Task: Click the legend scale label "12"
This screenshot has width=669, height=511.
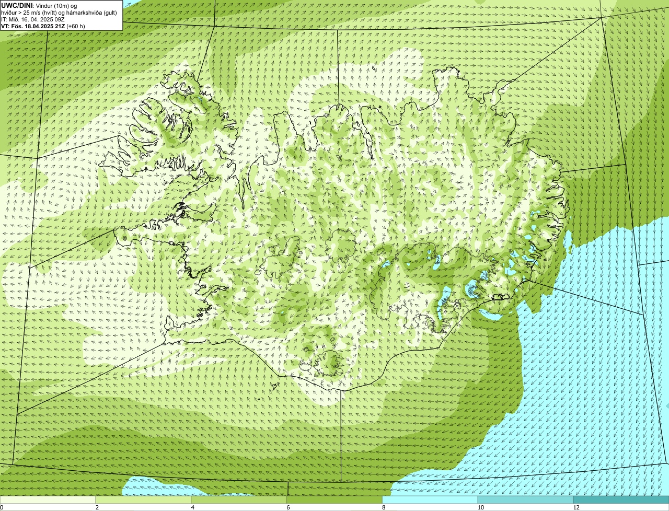Action: 576,508
